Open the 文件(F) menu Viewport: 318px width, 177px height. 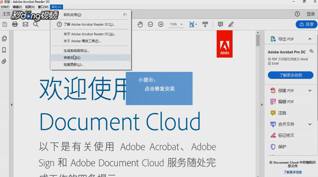[5, 7]
